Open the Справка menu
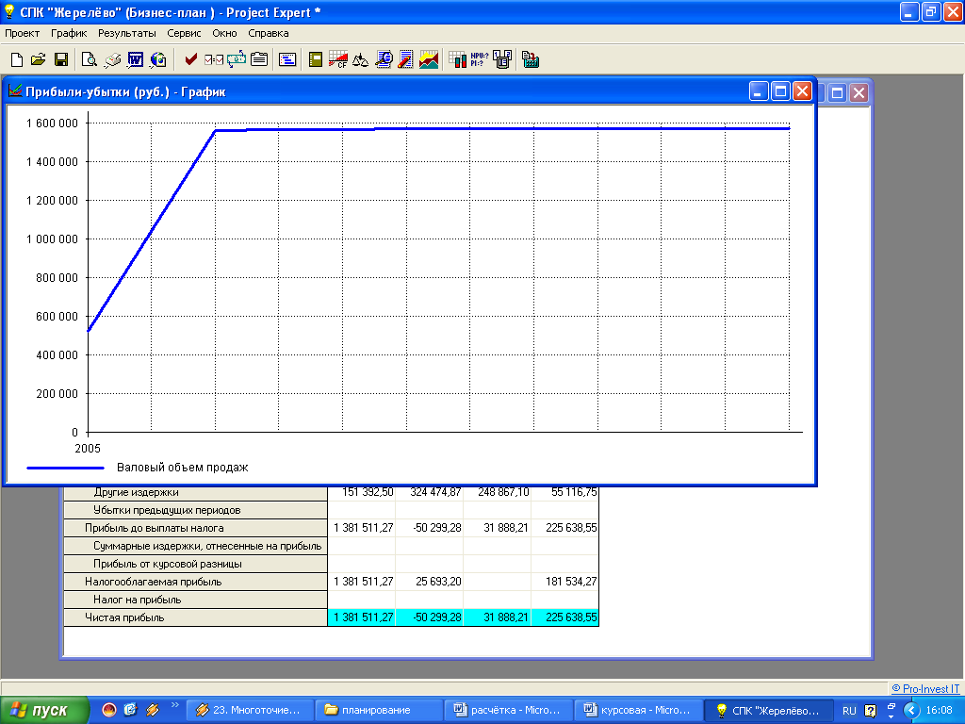 269,33
